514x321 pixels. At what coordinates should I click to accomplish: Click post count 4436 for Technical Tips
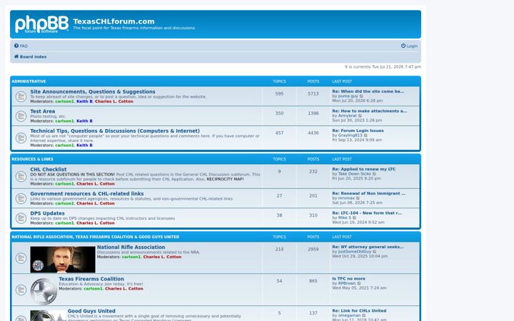(313, 133)
